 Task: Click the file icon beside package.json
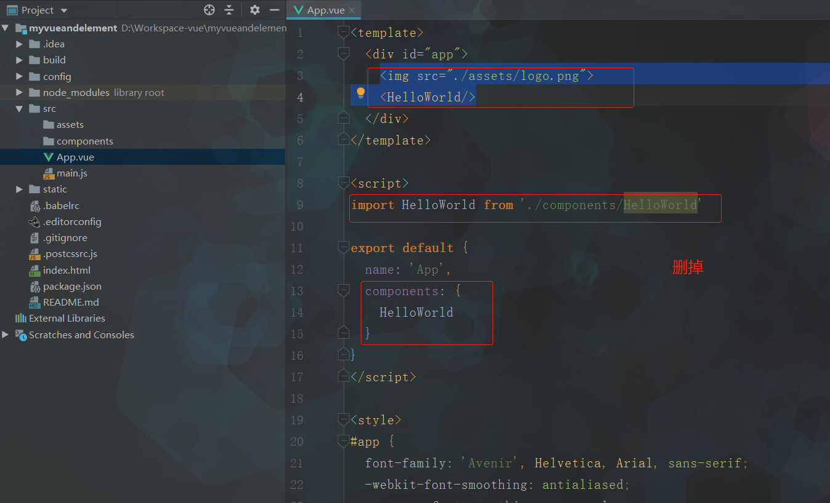click(34, 287)
